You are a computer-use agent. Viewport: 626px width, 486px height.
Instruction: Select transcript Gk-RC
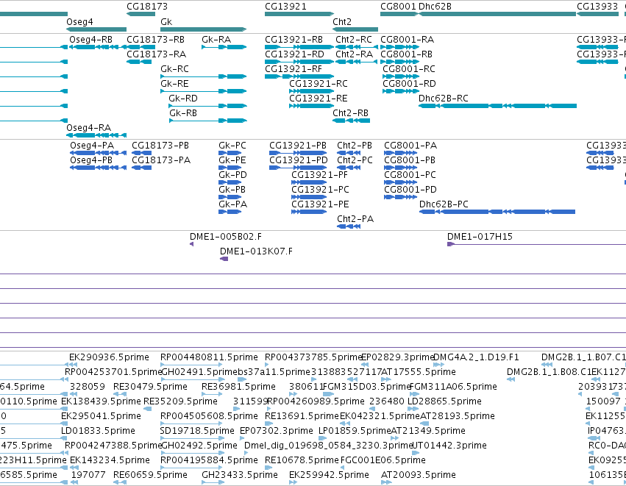pyautogui.click(x=204, y=76)
